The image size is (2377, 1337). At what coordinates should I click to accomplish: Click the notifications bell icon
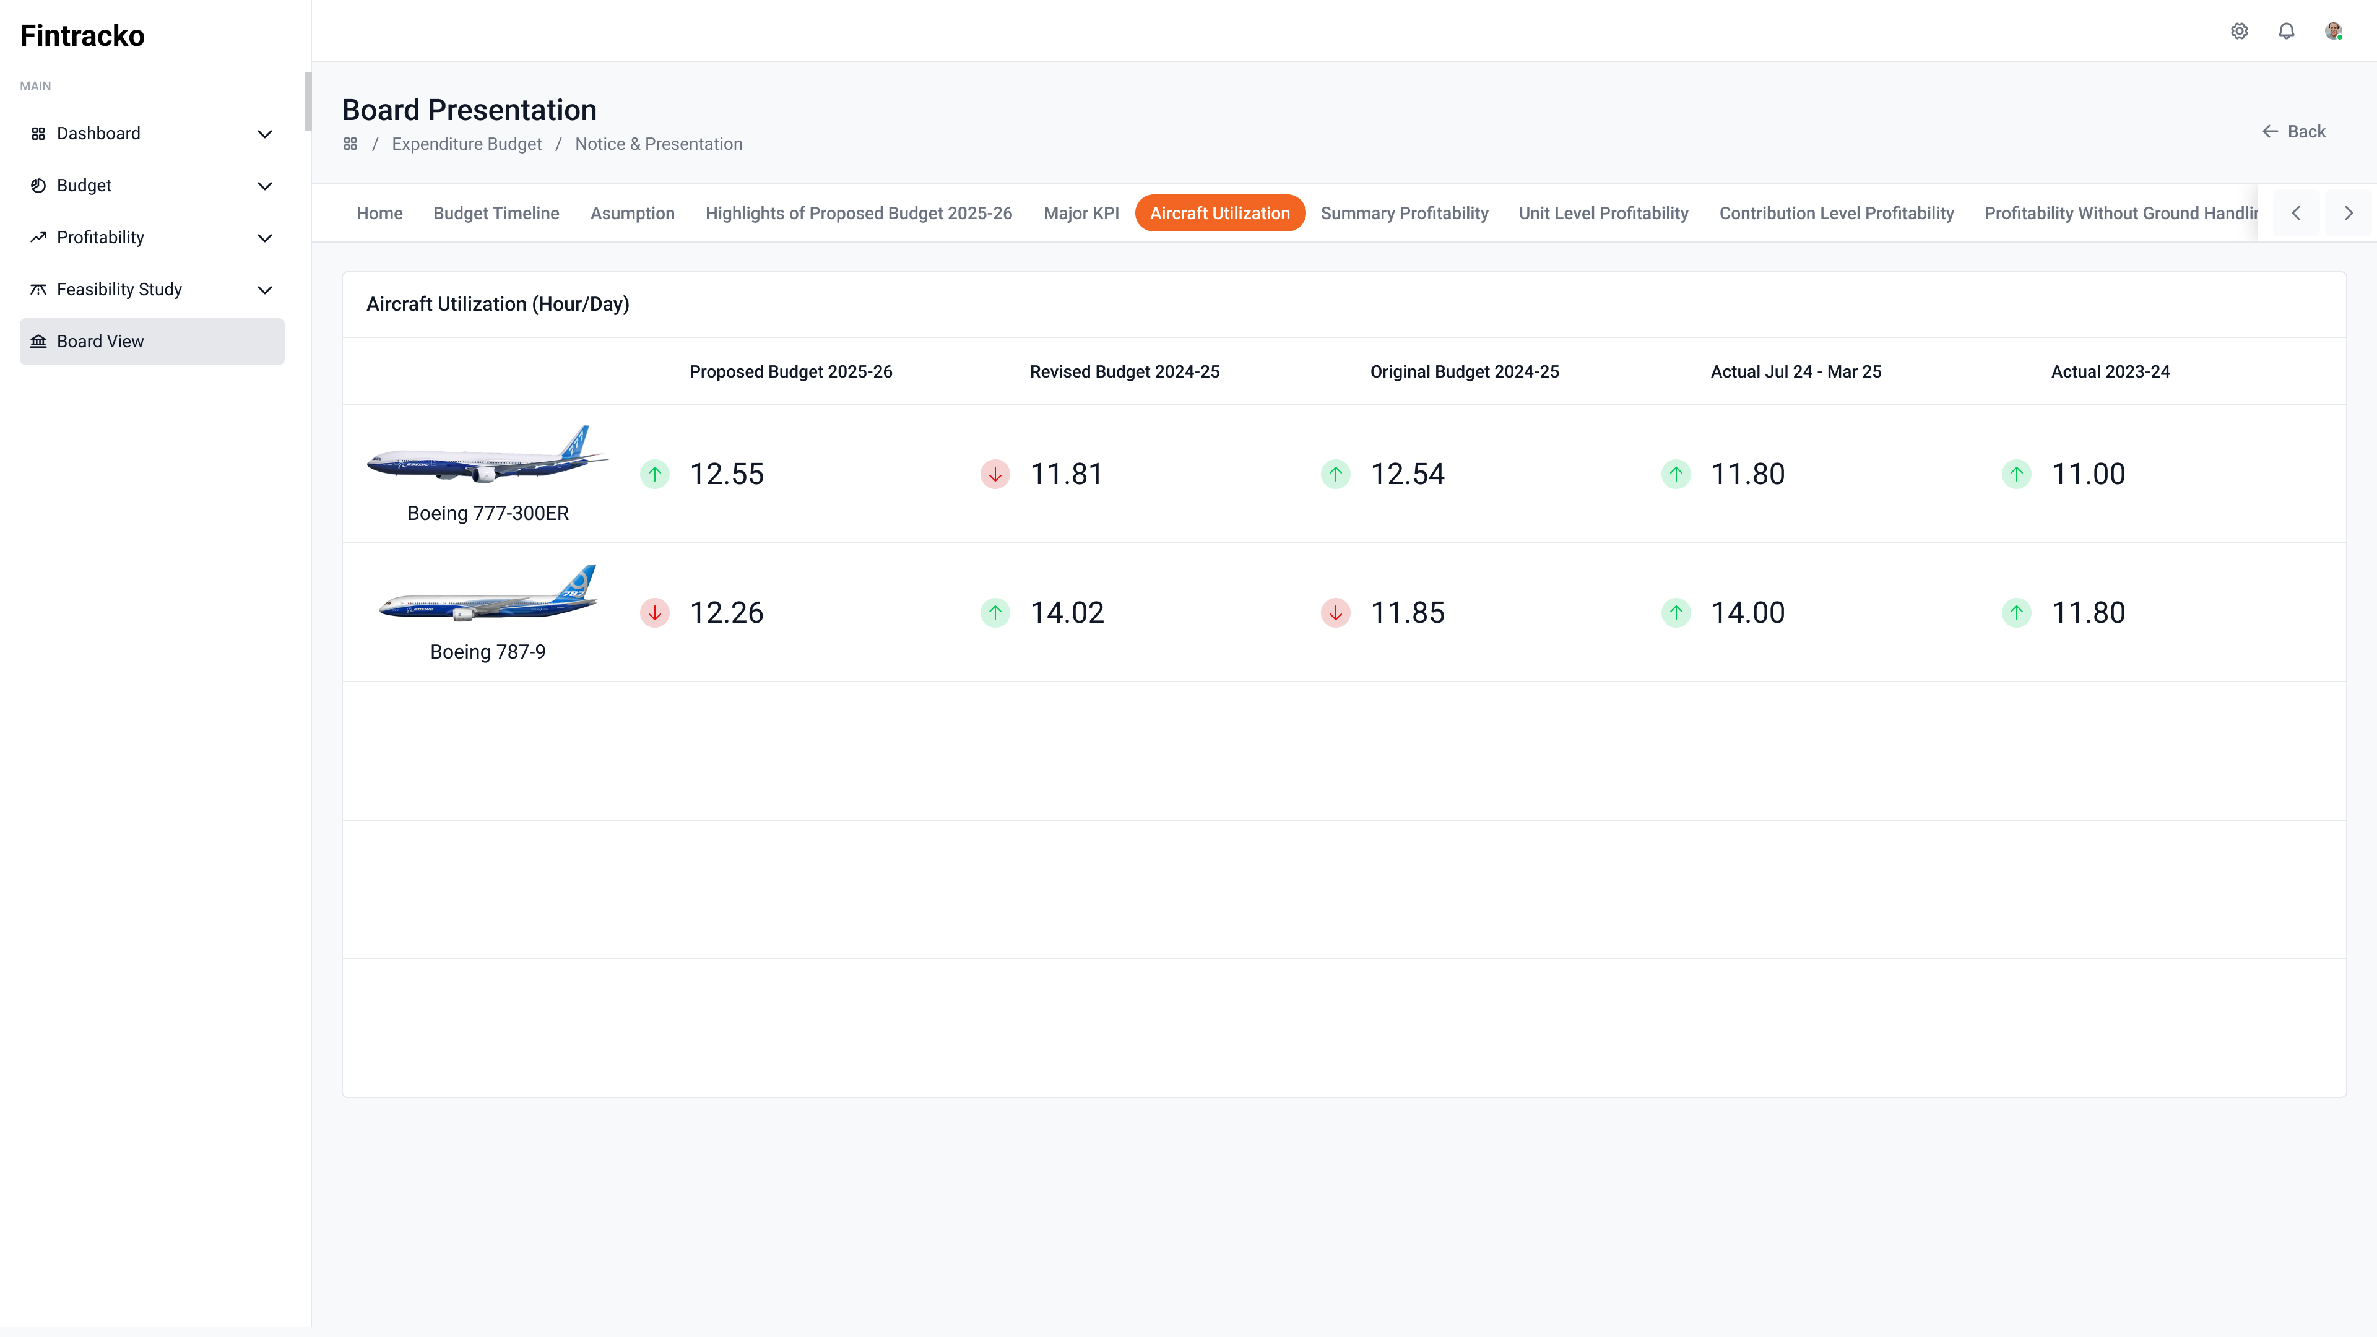pyautogui.click(x=2285, y=32)
